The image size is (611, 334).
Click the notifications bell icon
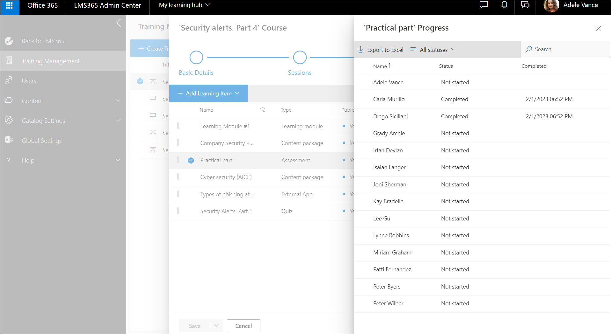504,5
